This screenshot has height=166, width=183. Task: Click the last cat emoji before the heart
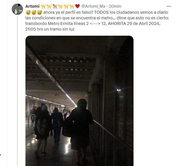[x=72, y=6]
